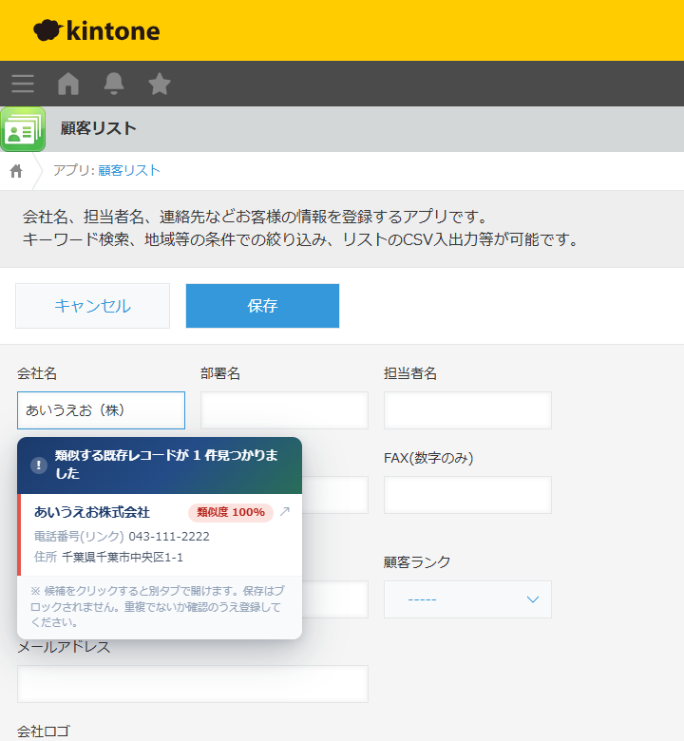Screen dimensions: 684x741
Task: Click the 顧客リスト app title
Action: [x=98, y=128]
